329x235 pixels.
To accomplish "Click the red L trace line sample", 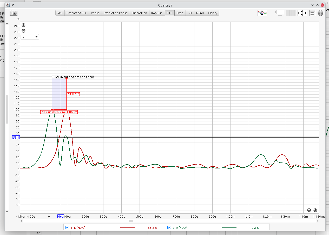I will [x=127, y=228].
